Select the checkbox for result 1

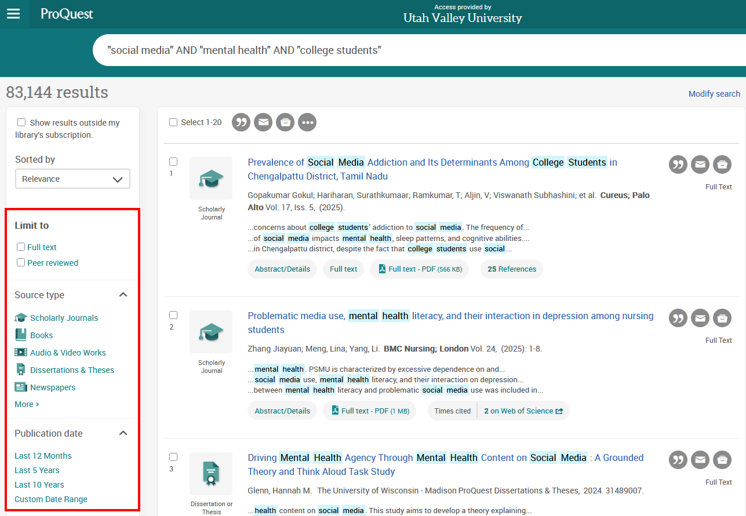pos(173,162)
